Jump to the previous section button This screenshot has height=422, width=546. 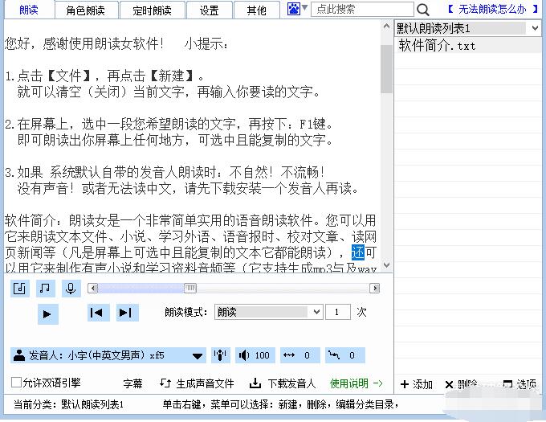[x=99, y=313]
